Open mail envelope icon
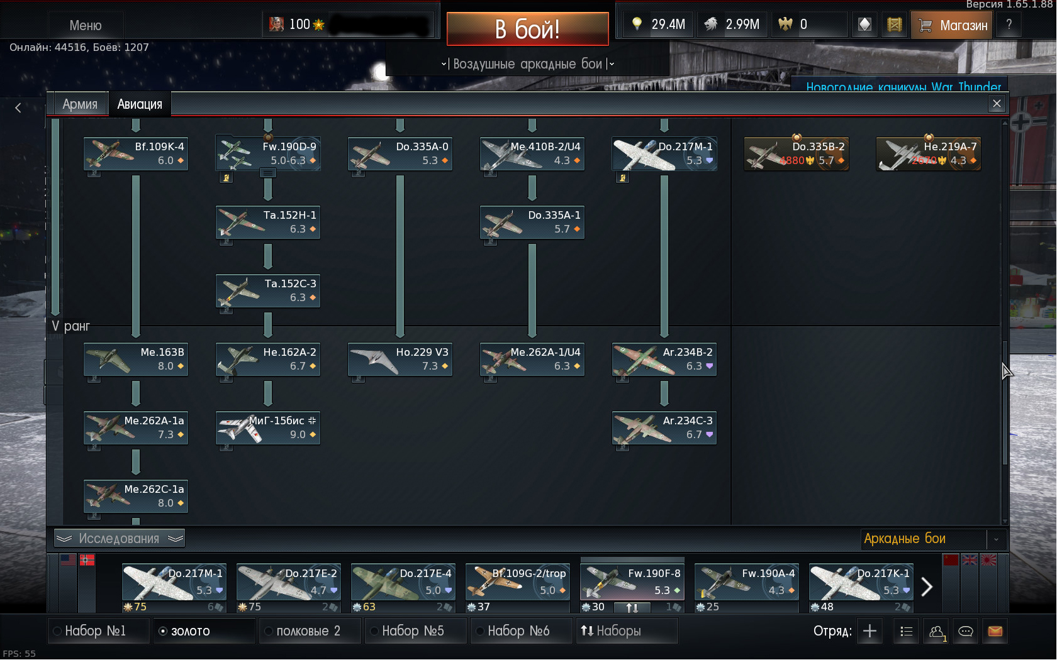 coord(995,631)
